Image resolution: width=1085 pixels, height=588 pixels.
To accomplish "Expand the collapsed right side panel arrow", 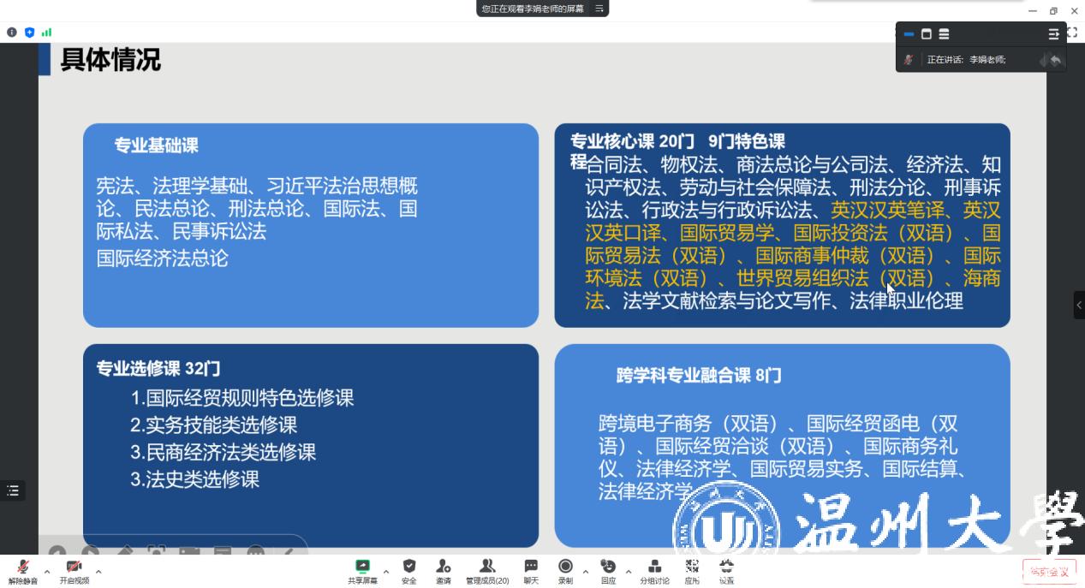I will click(x=1079, y=305).
